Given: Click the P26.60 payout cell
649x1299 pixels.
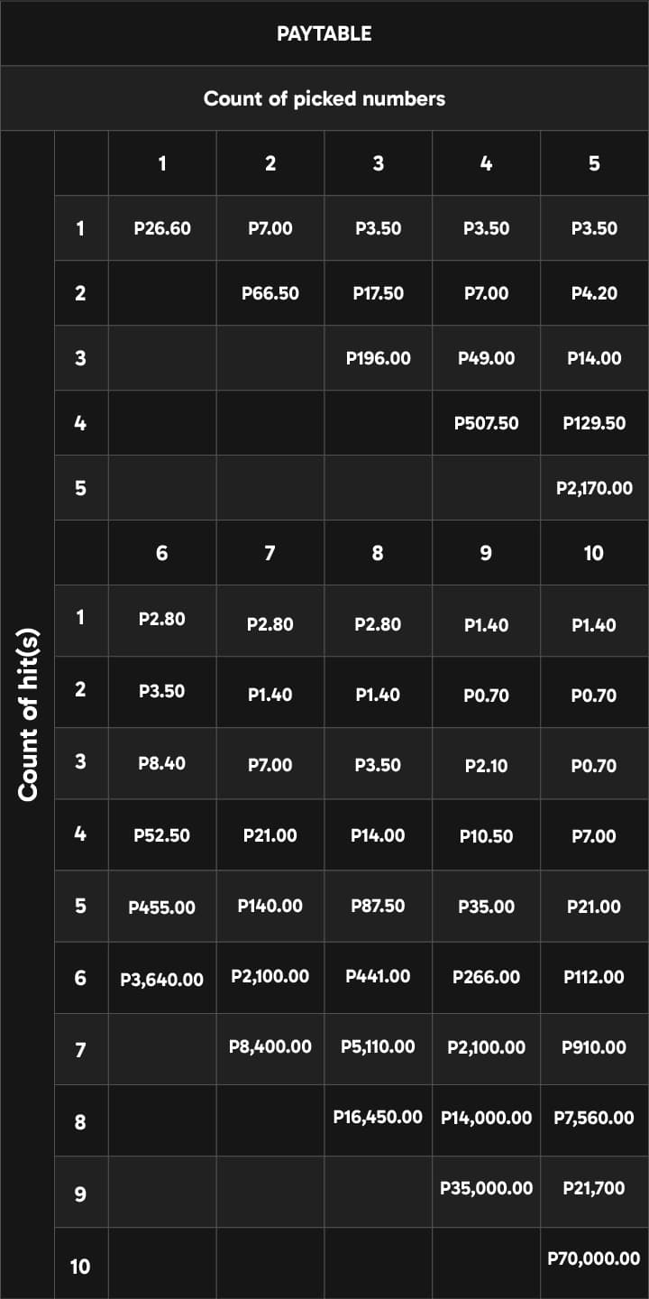Looking at the screenshot, I should click(x=162, y=228).
